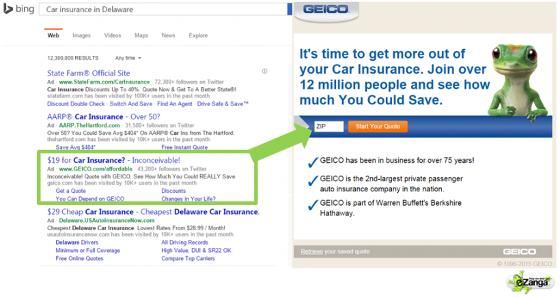Open the $19 for Car Insurance result
Viewport: 560px width, 297px height.
[113, 160]
